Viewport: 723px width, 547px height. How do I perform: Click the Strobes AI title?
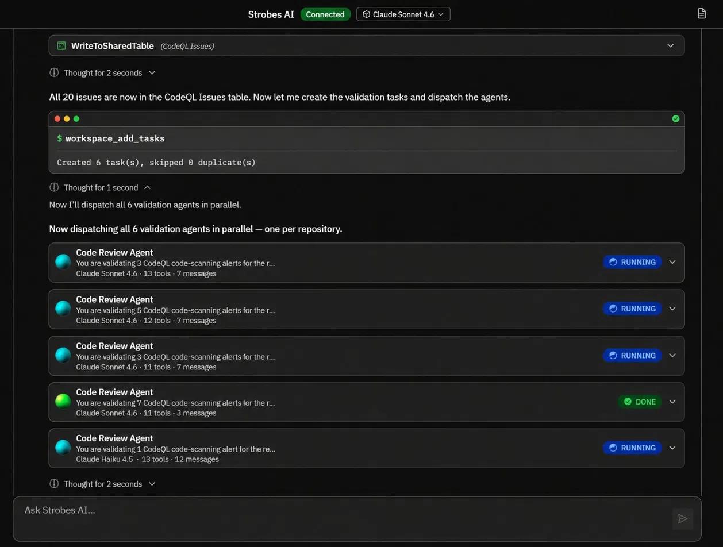click(x=271, y=14)
